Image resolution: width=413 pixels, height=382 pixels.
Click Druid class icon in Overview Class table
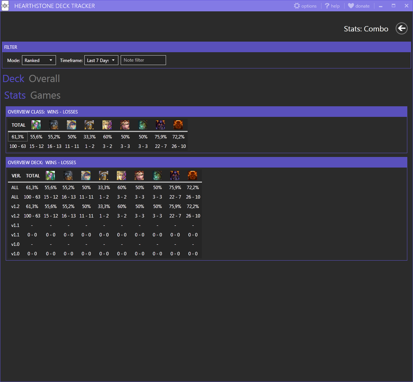point(36,125)
